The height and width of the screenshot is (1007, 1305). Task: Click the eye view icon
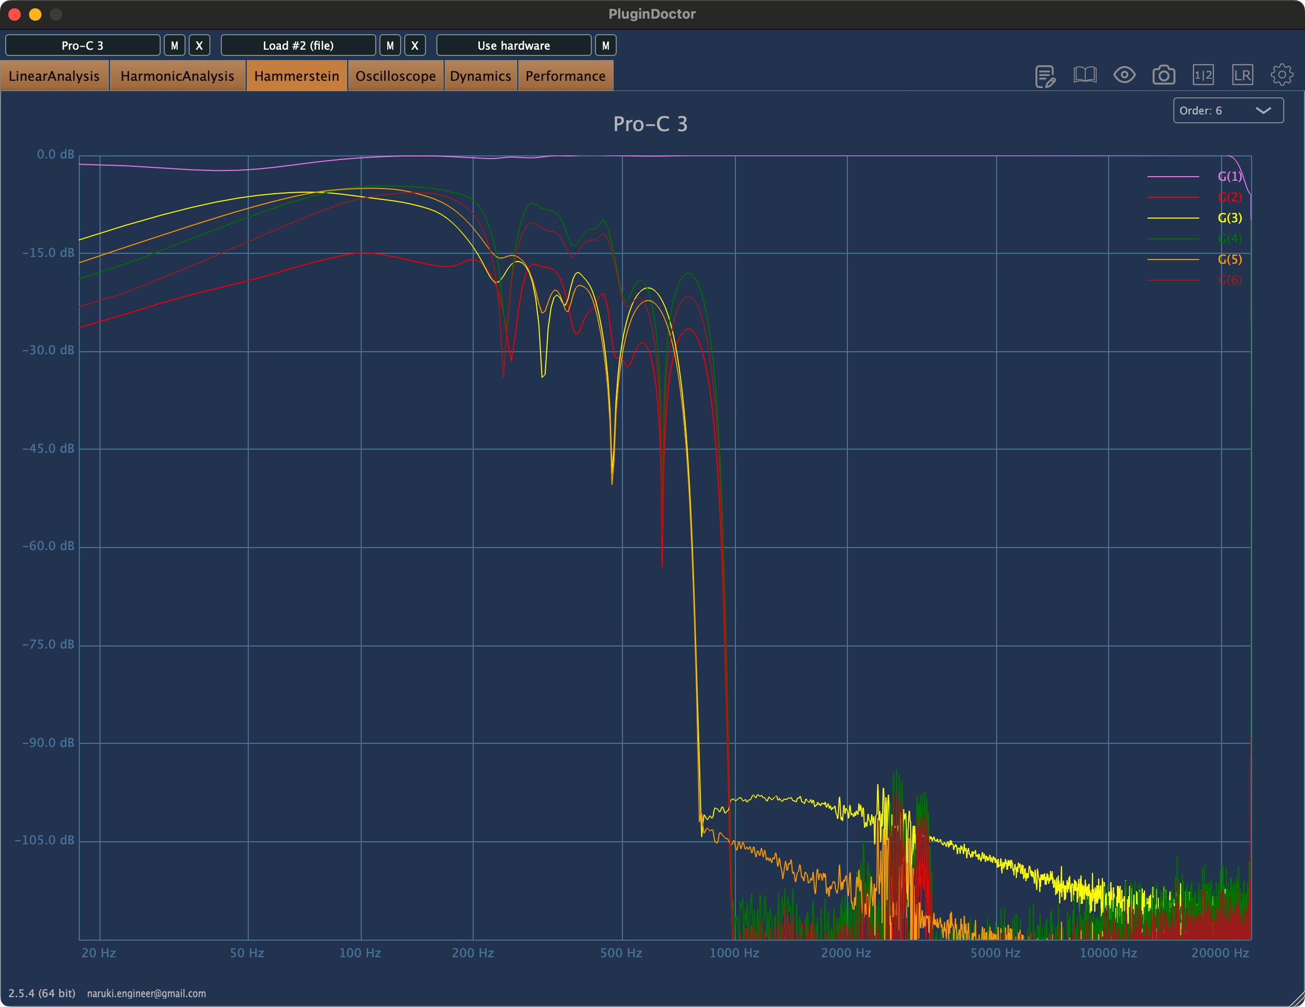click(1124, 75)
